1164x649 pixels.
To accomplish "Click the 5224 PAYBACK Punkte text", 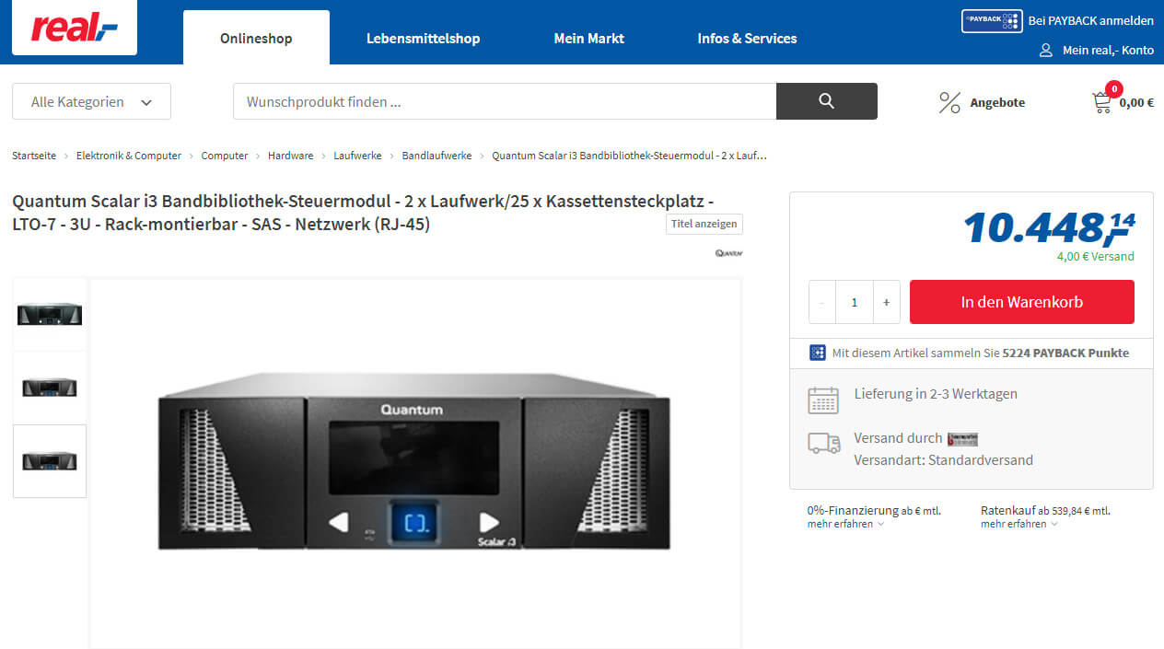I will click(1065, 353).
